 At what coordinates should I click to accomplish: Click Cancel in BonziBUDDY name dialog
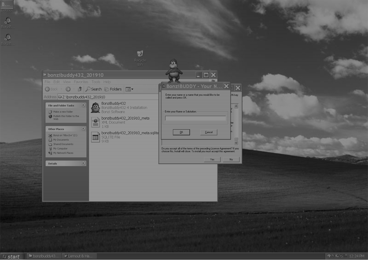pos(209,132)
